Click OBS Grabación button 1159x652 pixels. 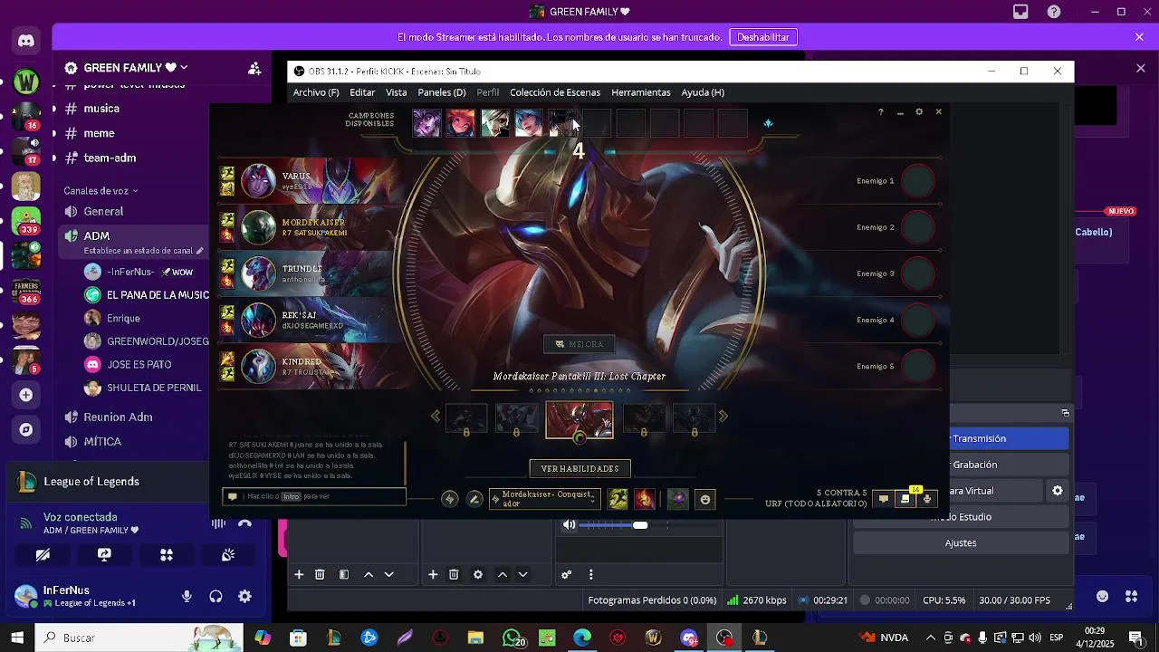pyautogui.click(x=1009, y=465)
